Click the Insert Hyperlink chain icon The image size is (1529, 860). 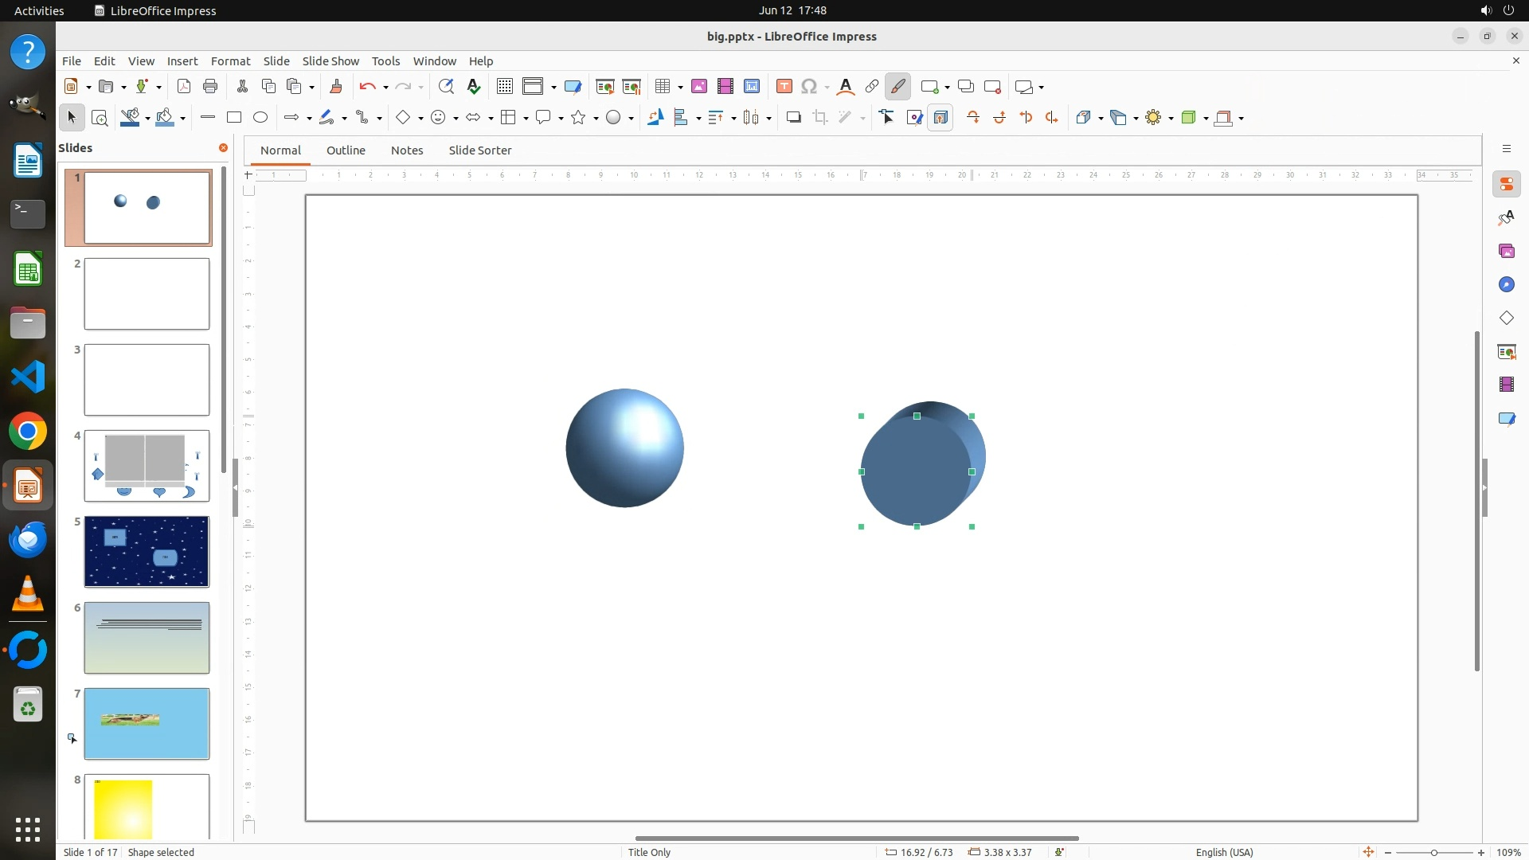pyautogui.click(x=871, y=87)
